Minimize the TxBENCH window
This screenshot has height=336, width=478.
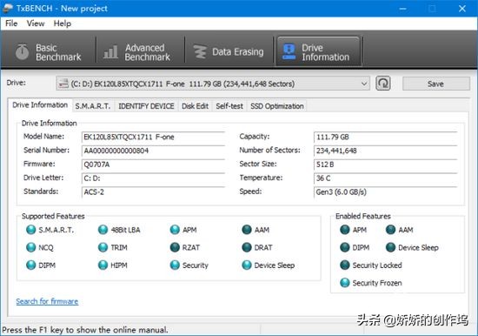click(403, 9)
